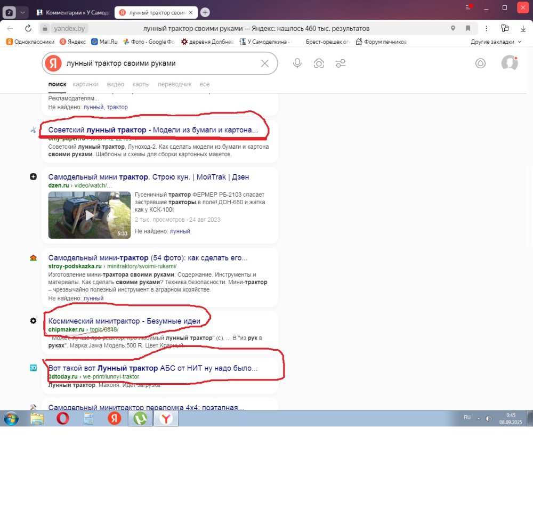The width and height of the screenshot is (533, 509).
Task: Open Космический минитрактор - Безумные идеи result
Action: click(x=124, y=321)
